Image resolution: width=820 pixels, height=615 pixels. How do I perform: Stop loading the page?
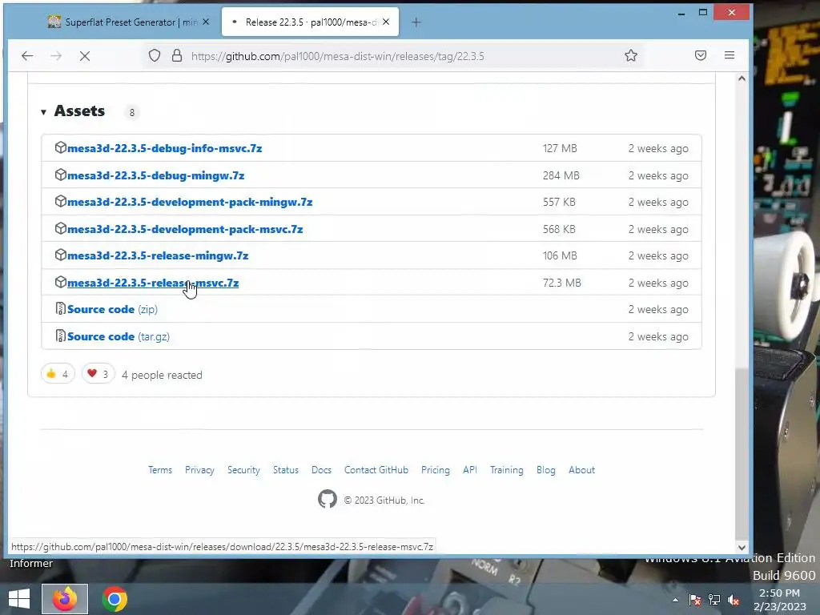(x=85, y=55)
